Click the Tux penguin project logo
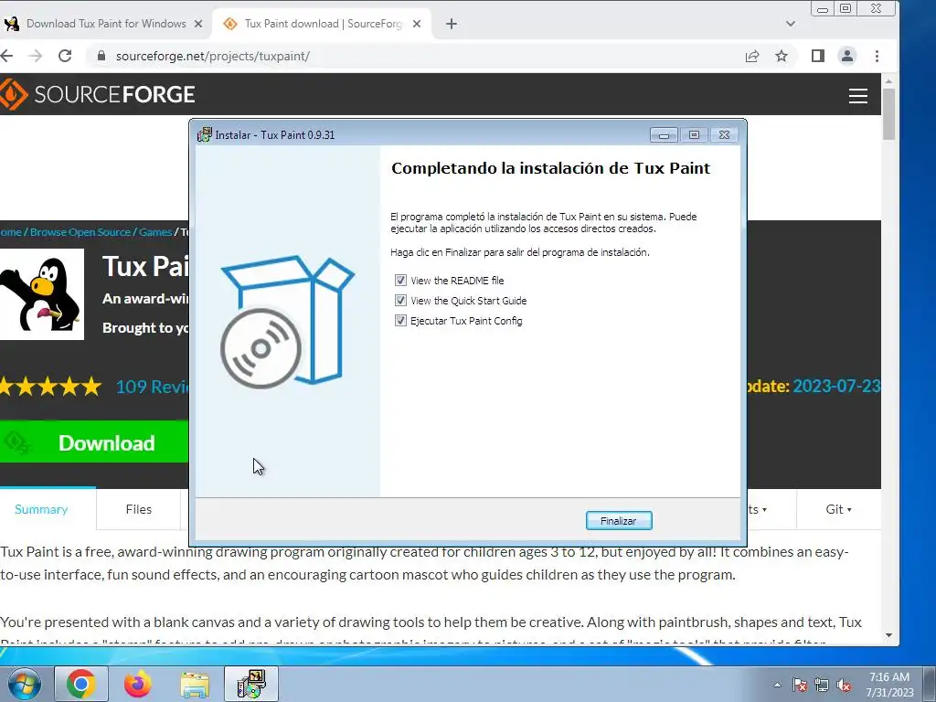The width and height of the screenshot is (936, 702). coord(42,294)
